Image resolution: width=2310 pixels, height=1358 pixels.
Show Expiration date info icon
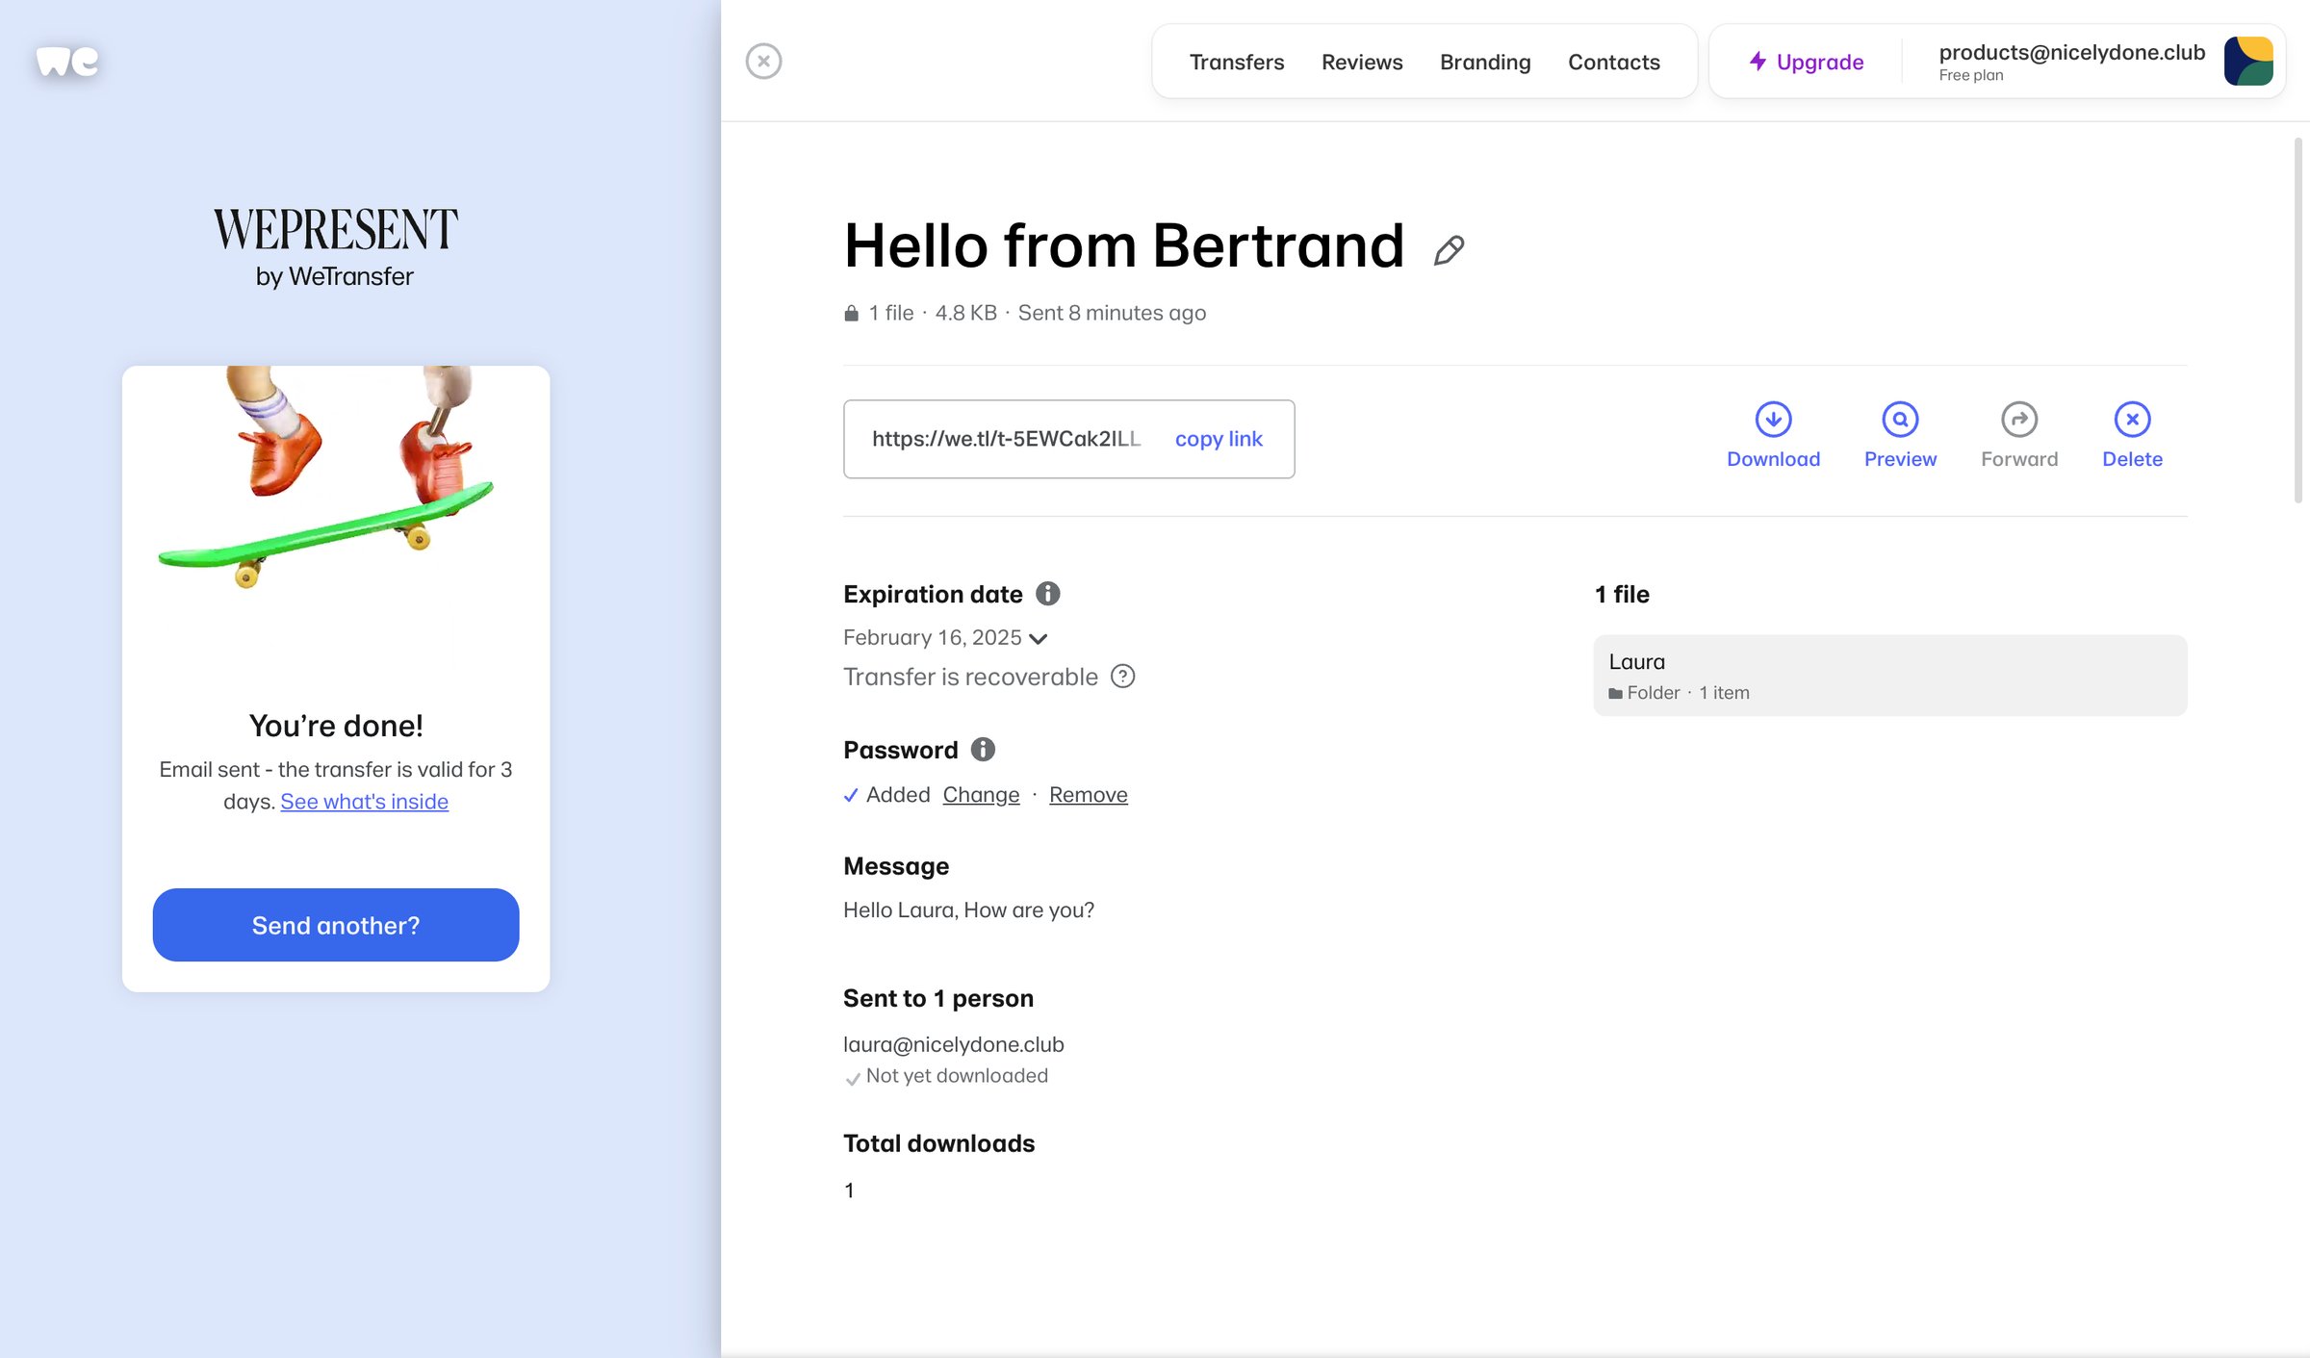coord(1048,594)
